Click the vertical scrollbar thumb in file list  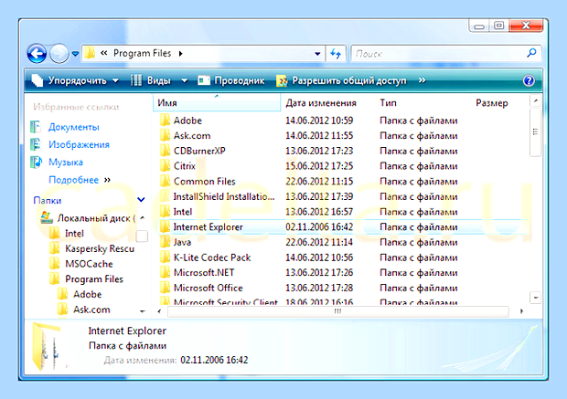point(535,131)
